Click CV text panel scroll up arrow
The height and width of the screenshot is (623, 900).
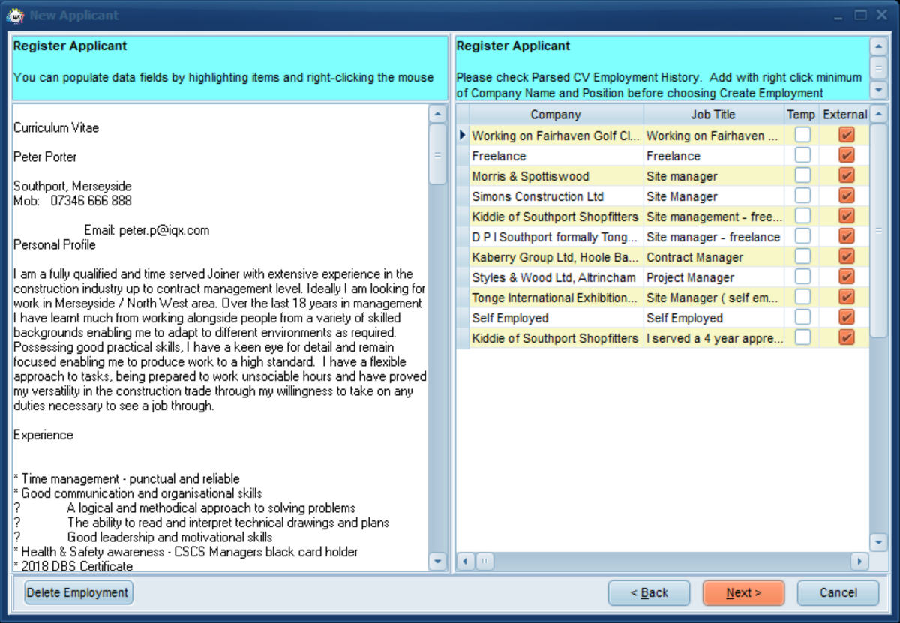point(437,114)
